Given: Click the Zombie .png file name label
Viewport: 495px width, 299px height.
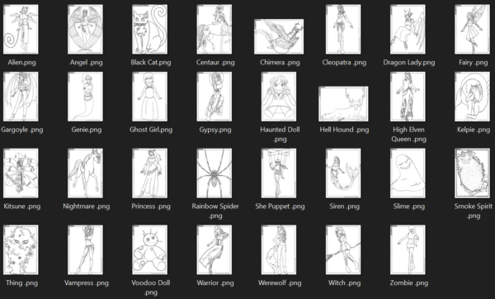Looking at the screenshot, I should 409,282.
